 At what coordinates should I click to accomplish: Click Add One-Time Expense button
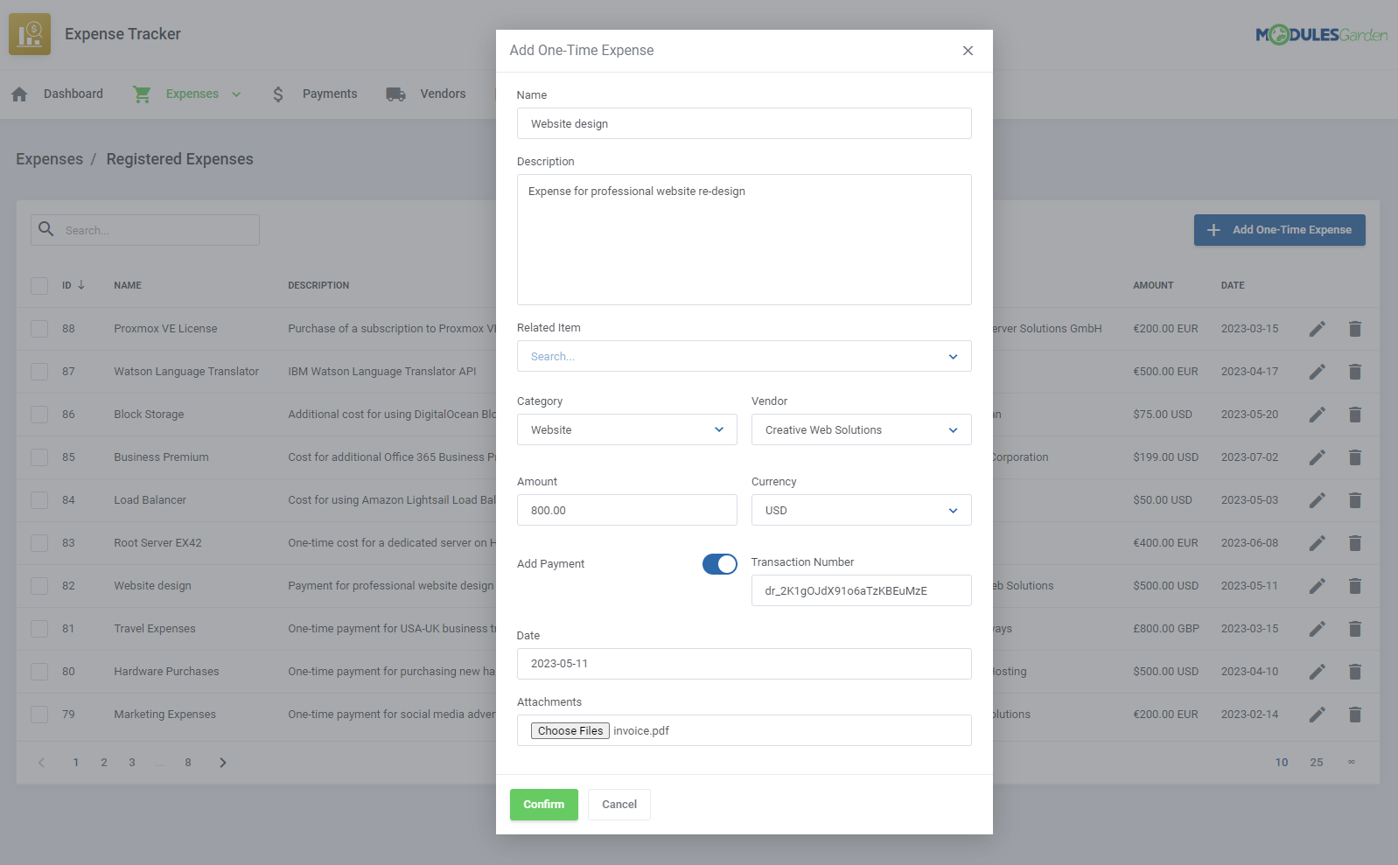(1279, 230)
